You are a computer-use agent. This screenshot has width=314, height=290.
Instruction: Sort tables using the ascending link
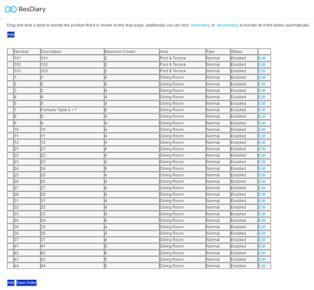(x=200, y=25)
